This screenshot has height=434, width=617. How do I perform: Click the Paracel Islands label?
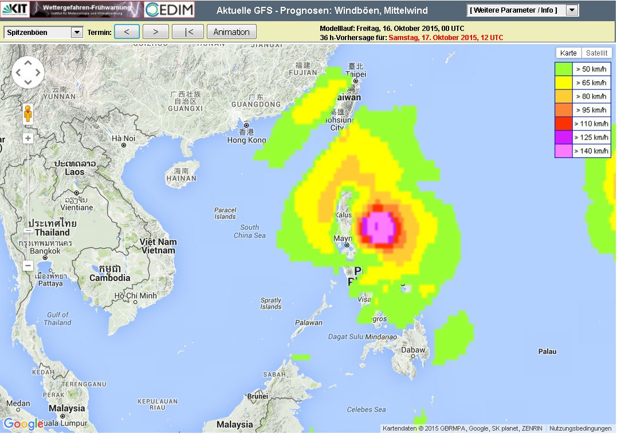[x=225, y=213]
